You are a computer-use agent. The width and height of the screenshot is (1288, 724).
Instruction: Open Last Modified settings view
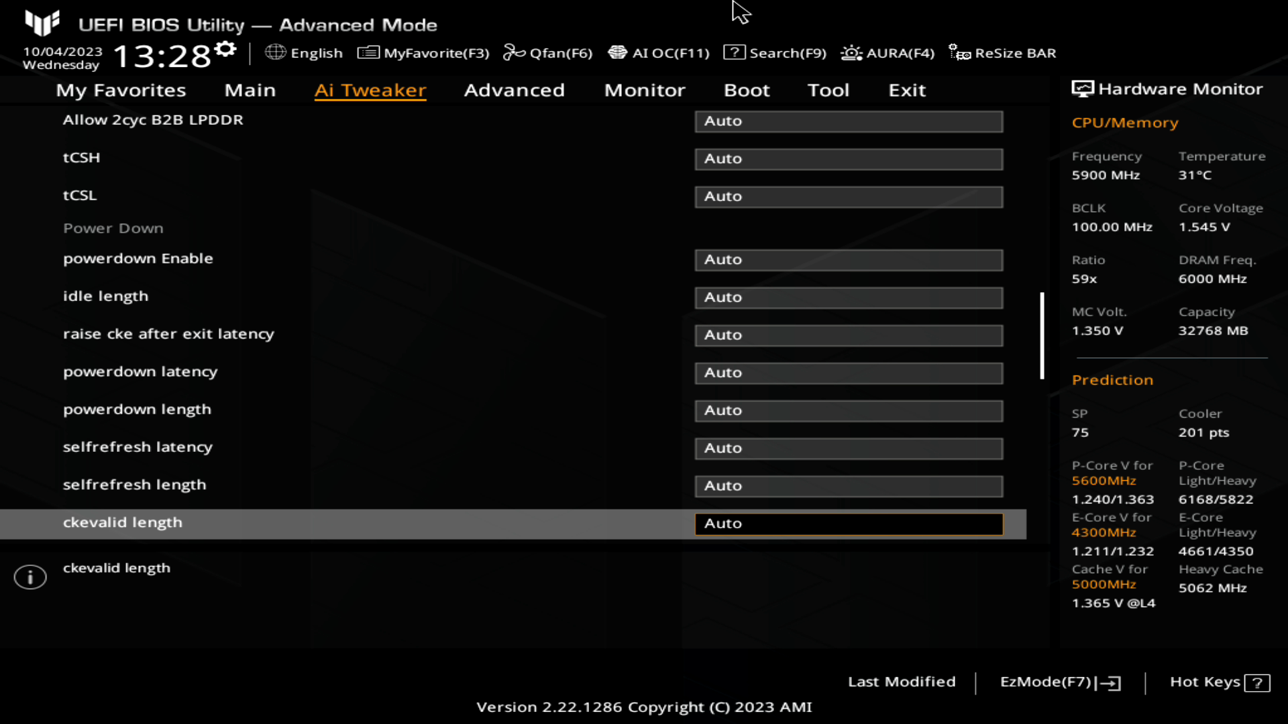[902, 682]
